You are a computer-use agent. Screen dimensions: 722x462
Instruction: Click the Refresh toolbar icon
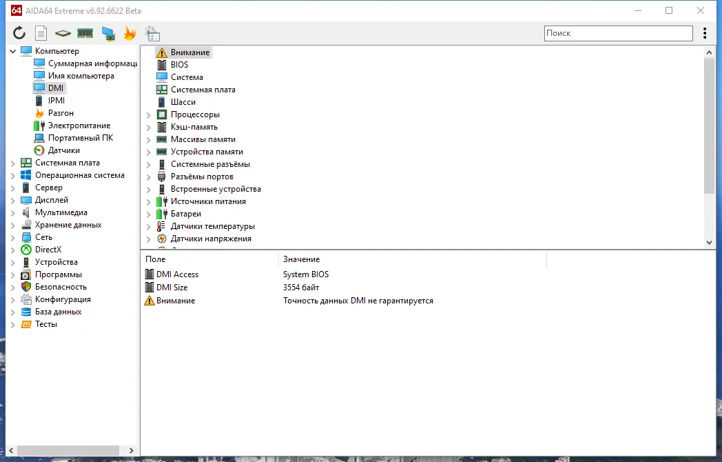(19, 32)
